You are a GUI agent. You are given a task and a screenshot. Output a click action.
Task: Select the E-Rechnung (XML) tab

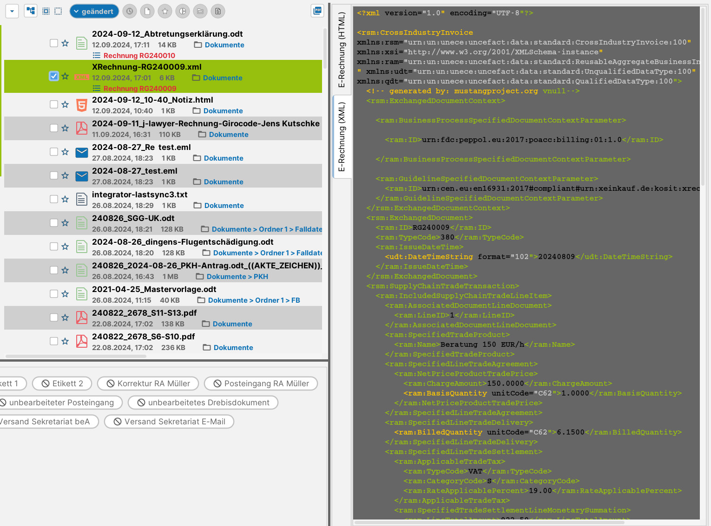click(342, 137)
